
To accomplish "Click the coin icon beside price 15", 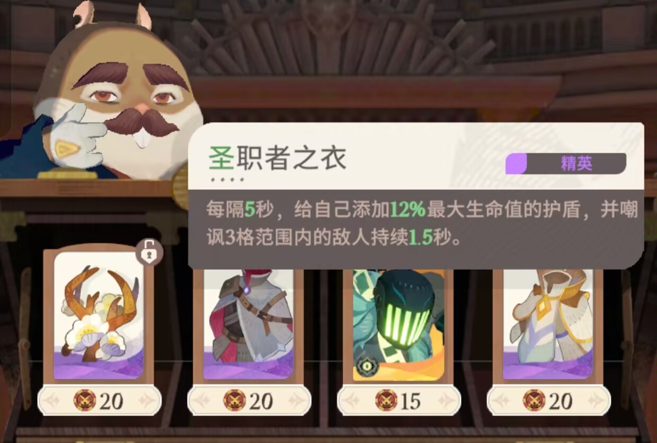I will 386,401.
